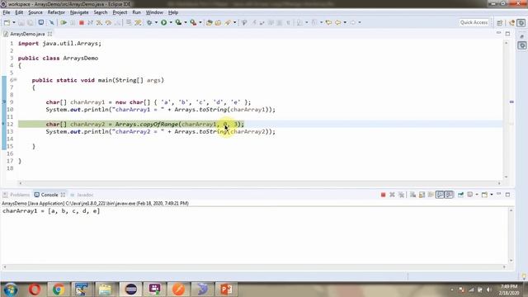
Task: Click Display Selected Console icon
Action: coord(469,195)
